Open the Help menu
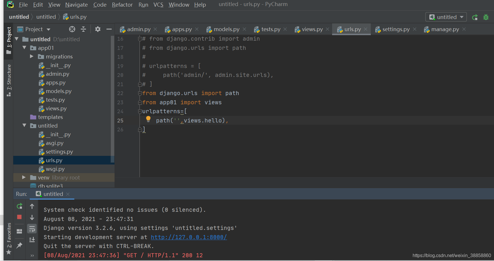This screenshot has height=261, width=494. click(x=200, y=5)
